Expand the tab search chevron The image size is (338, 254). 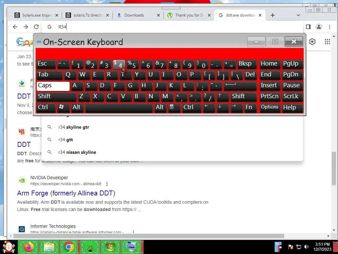coord(298,15)
